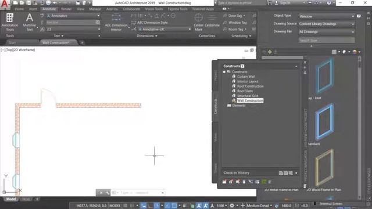Toggle lineweight display in status bar

pyautogui.click(x=184, y=206)
